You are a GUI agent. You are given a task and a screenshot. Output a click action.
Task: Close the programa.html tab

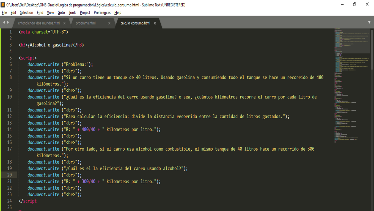(109, 23)
